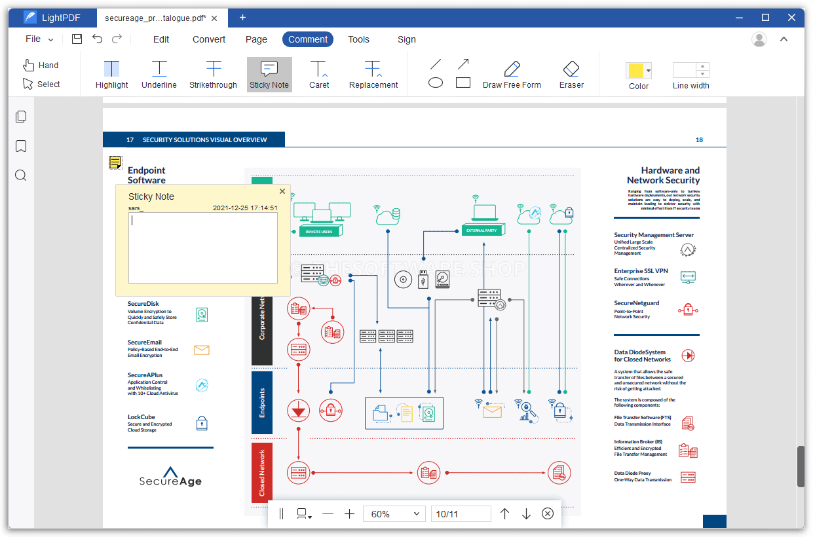Open the bookmarks sidebar panel
813x537 pixels.
click(21, 146)
